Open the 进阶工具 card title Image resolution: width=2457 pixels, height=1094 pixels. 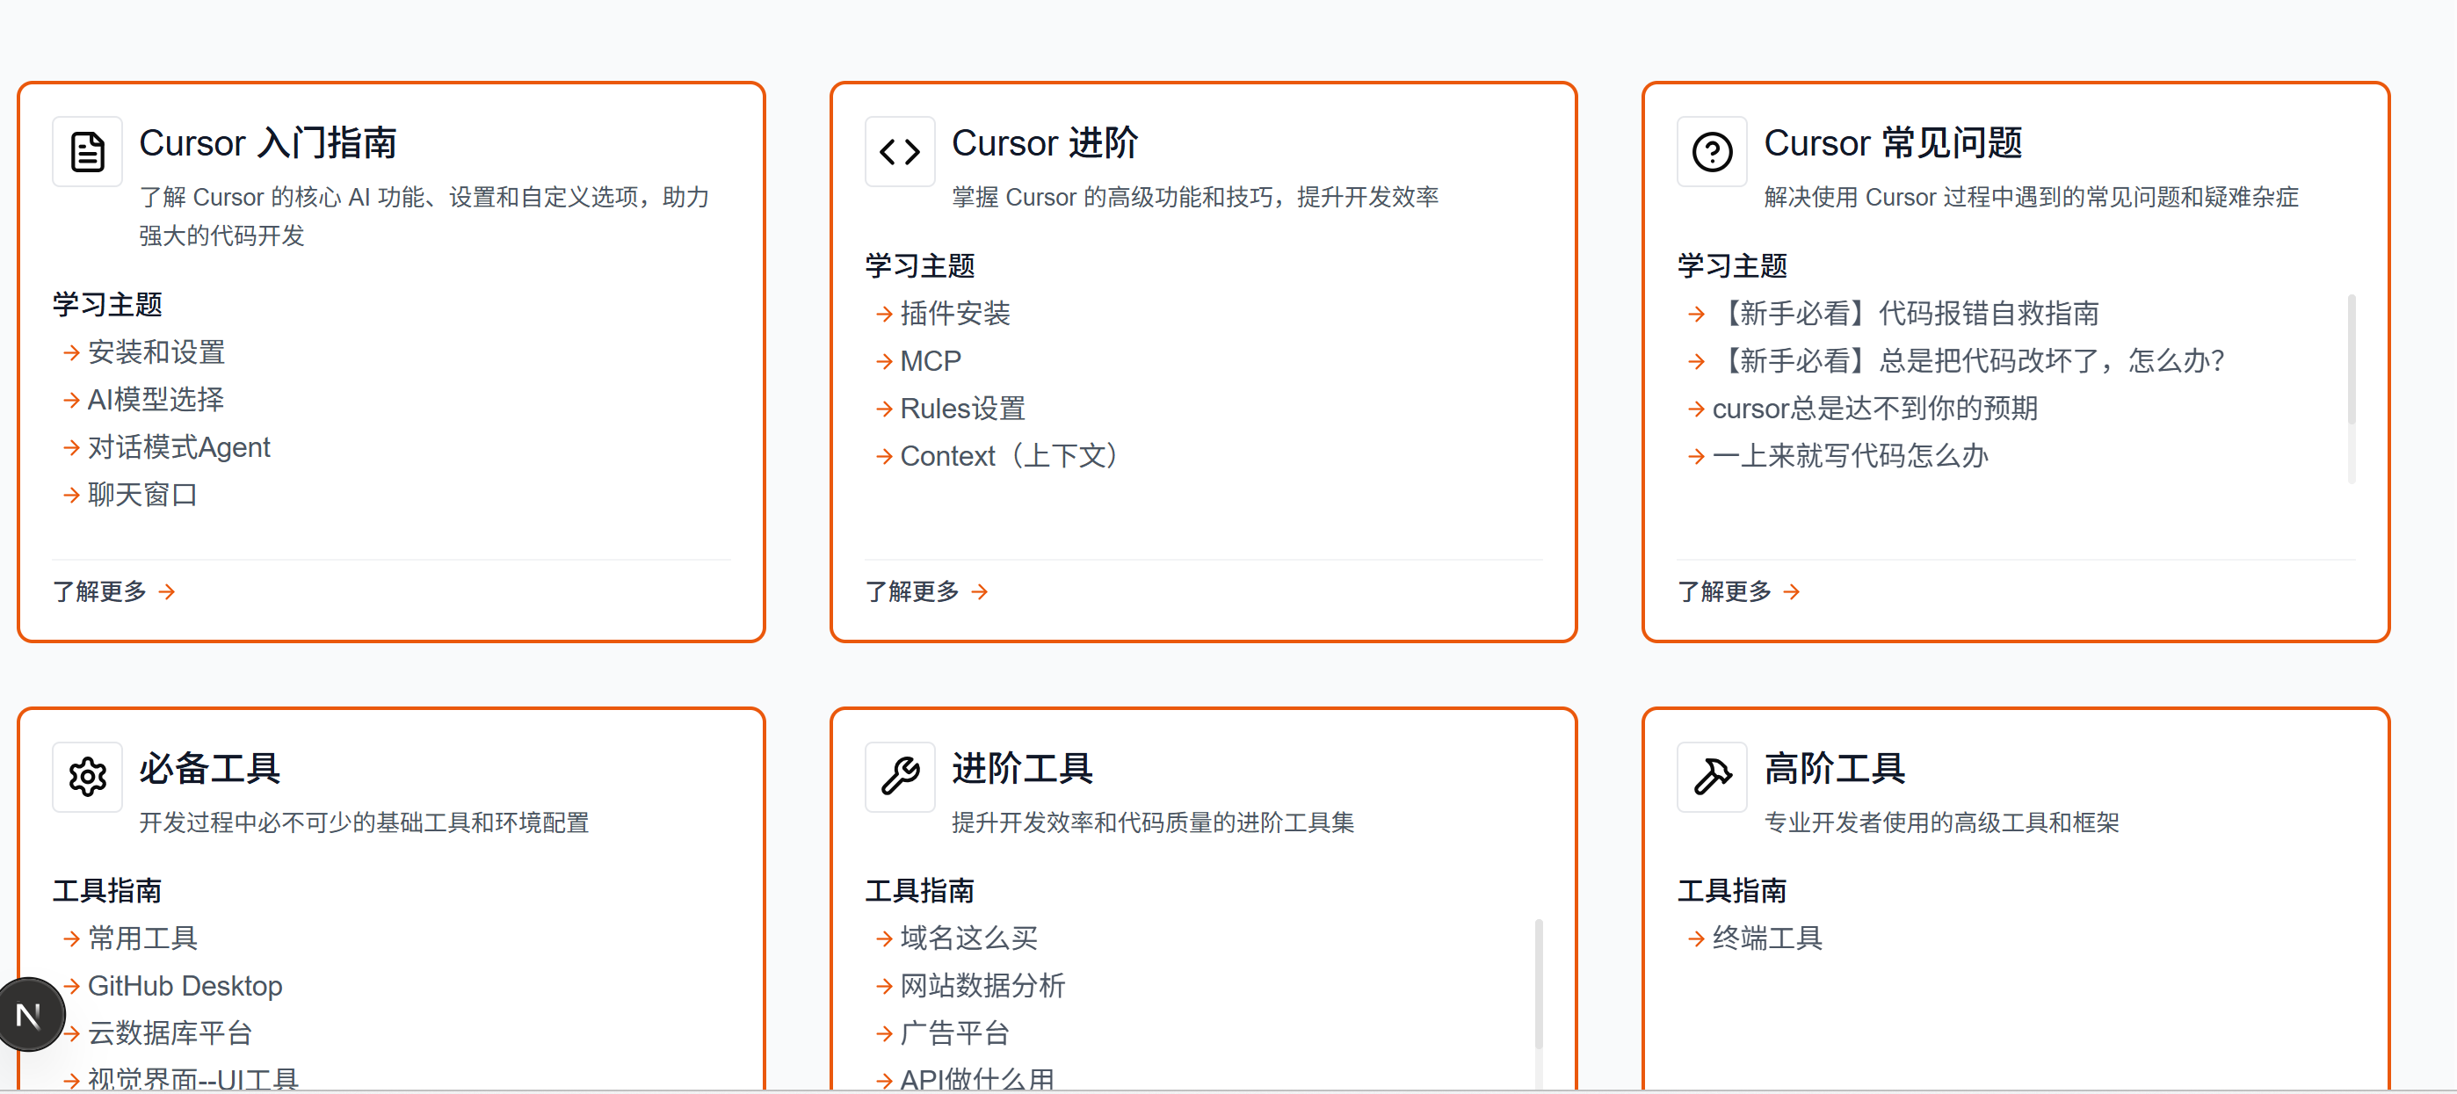point(1023,768)
